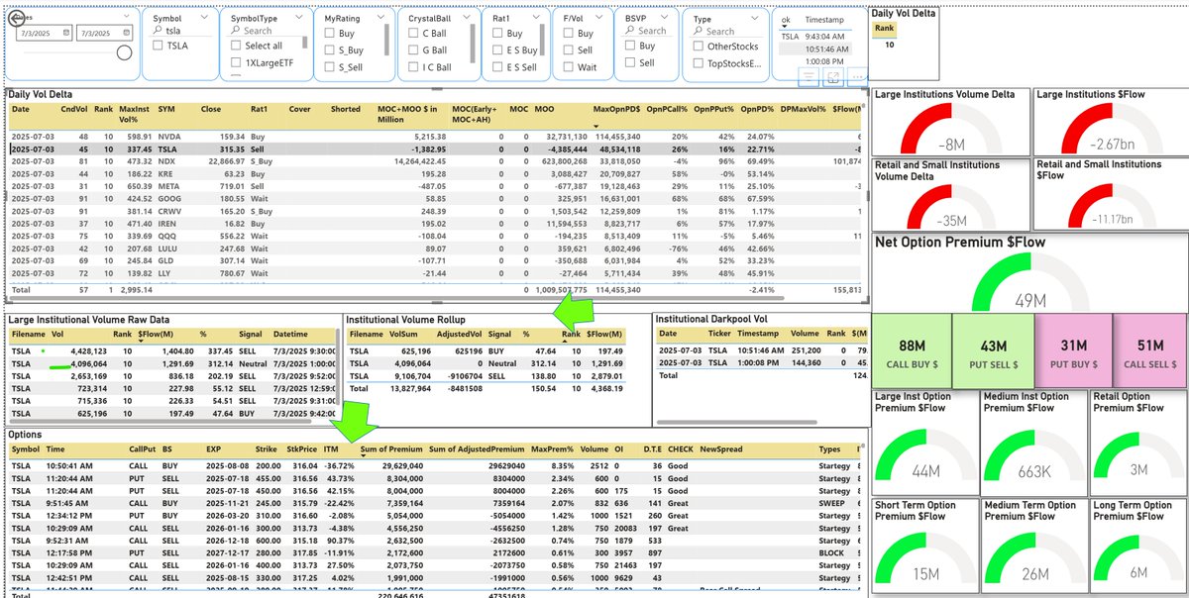1189x598 pixels.
Task: Open the start date calendar picker icon
Action: tap(65, 34)
